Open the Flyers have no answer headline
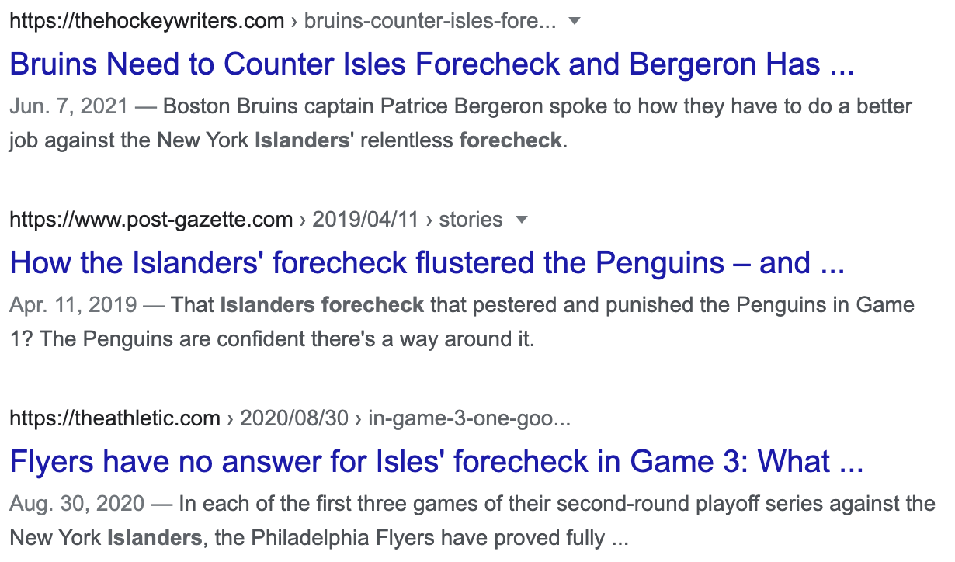The width and height of the screenshot is (955, 562). [436, 463]
